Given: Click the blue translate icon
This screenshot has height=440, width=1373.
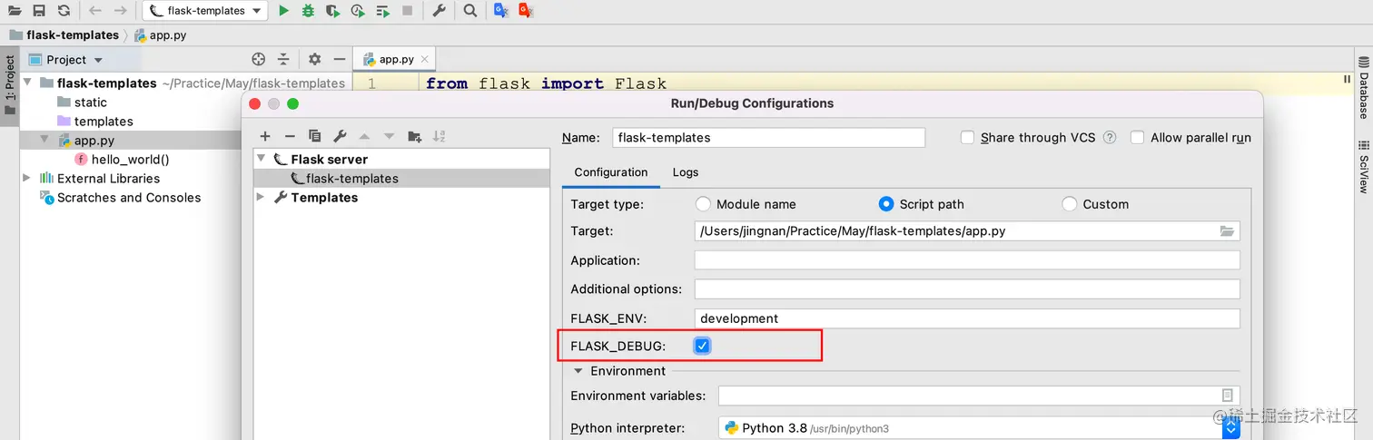Looking at the screenshot, I should 500,11.
